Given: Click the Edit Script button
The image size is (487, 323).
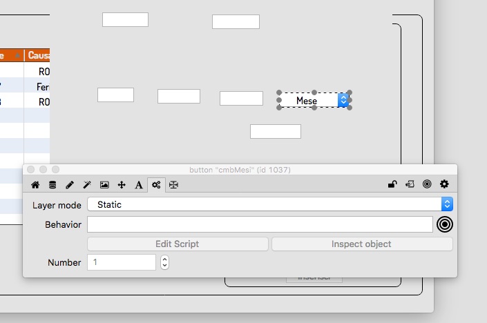Looking at the screenshot, I should [178, 244].
